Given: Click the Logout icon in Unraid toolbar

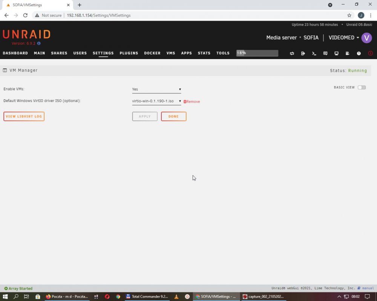Looking at the screenshot, I should pos(303,53).
